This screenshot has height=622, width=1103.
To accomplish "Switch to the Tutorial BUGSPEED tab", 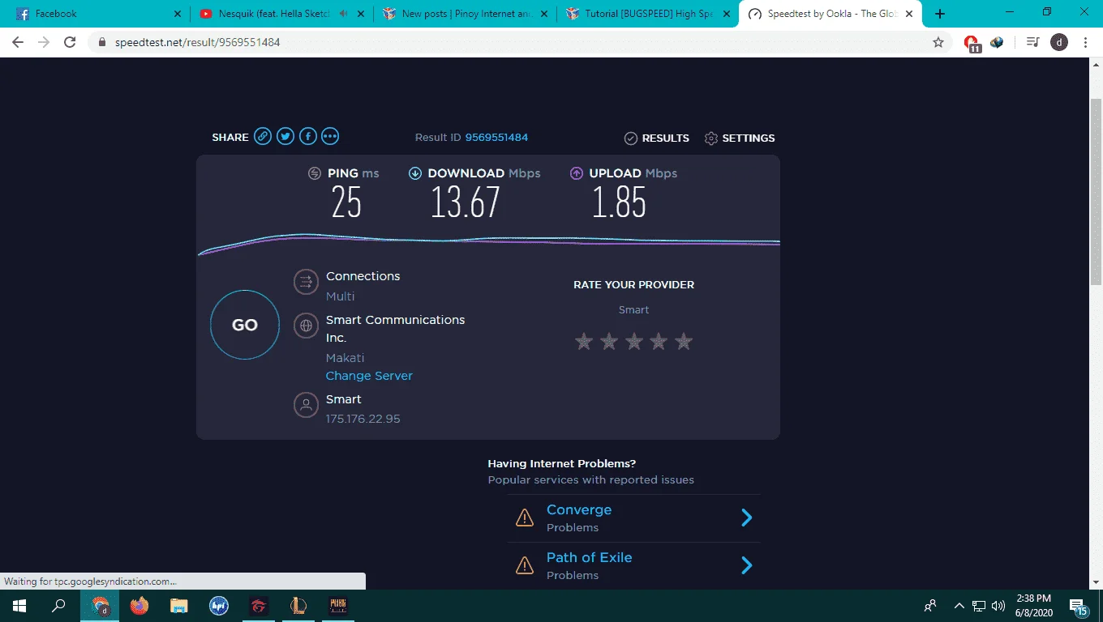I will [x=649, y=14].
